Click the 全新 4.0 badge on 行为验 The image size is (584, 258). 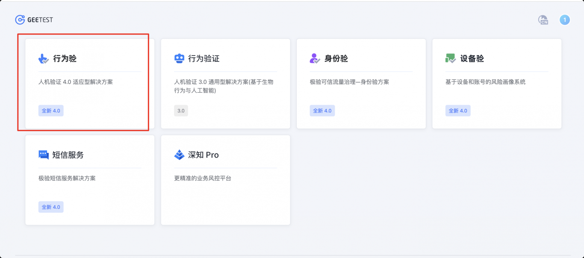click(x=51, y=111)
